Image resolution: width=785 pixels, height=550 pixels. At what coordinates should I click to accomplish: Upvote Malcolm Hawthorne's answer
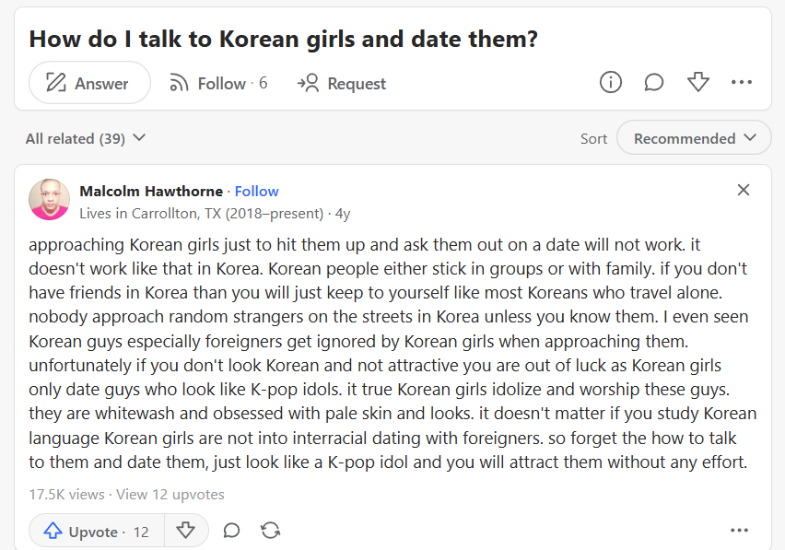click(96, 531)
